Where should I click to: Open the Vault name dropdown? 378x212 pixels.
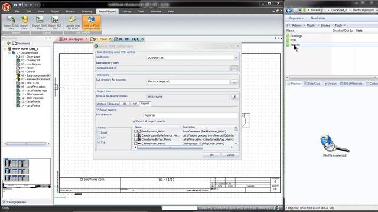point(236,58)
